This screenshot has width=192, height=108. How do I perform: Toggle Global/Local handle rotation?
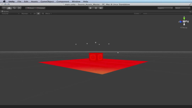40,8
